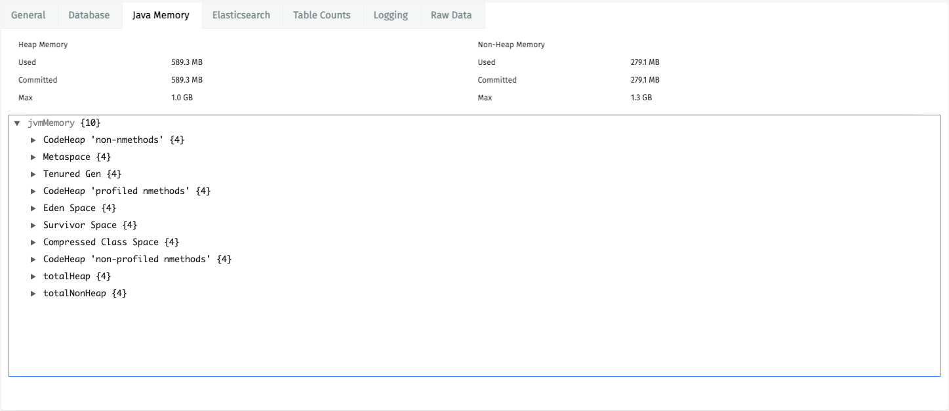Expand the CodeHeap 'profiled nmethods' node

(34, 191)
